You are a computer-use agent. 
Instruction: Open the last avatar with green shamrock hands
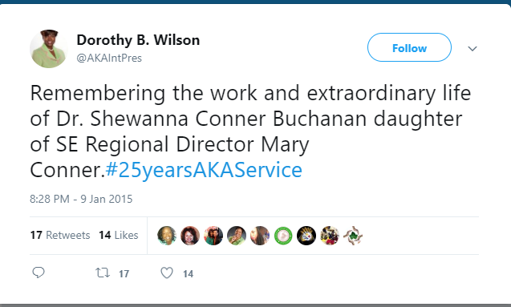pos(353,236)
